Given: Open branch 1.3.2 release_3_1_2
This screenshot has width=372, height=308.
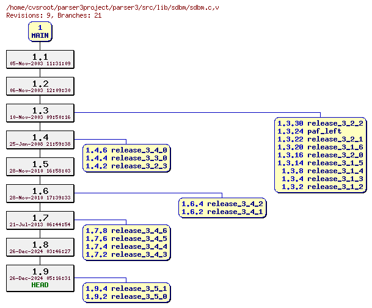Looking at the screenshot, I should [x=323, y=187].
